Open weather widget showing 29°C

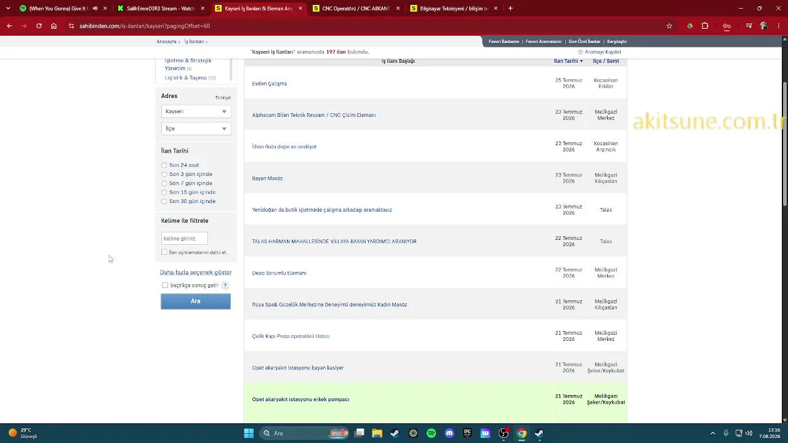point(23,433)
